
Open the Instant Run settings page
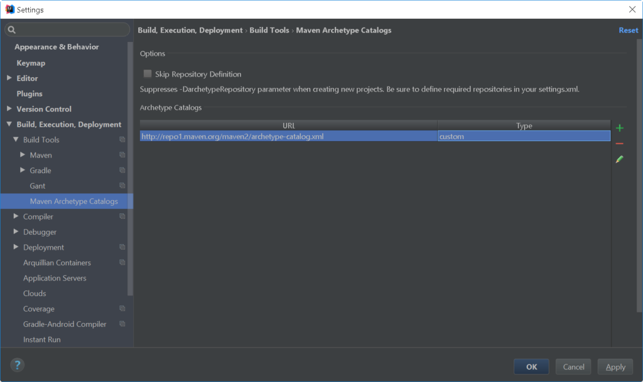pos(42,339)
